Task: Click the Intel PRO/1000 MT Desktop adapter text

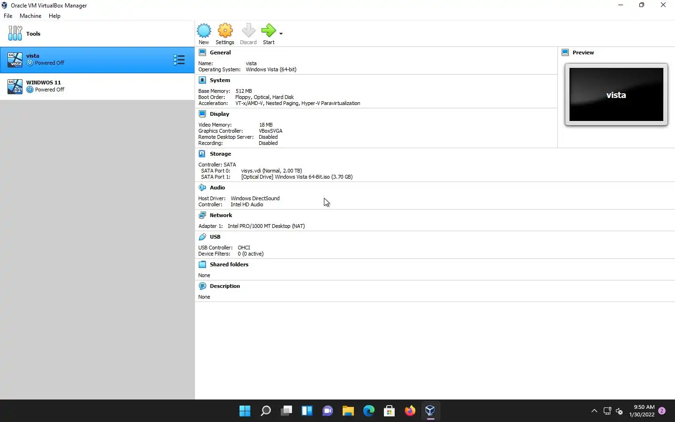Action: [266, 226]
